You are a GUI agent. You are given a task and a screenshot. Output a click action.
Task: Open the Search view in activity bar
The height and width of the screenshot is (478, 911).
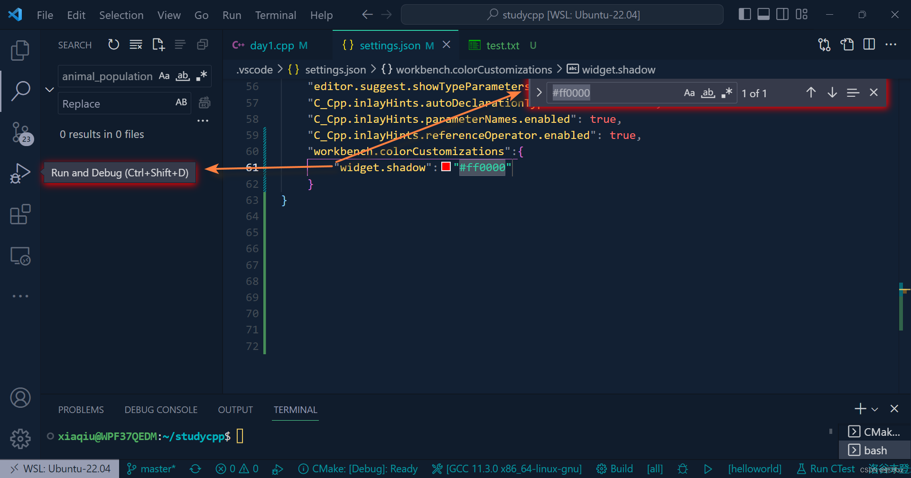[x=20, y=91]
